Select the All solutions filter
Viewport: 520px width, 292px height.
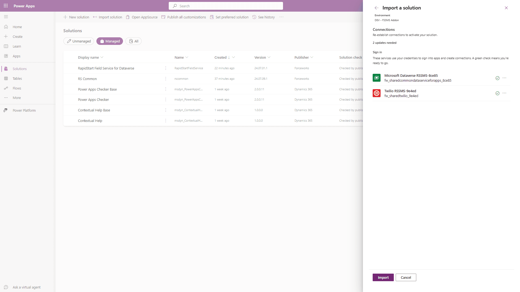[133, 41]
